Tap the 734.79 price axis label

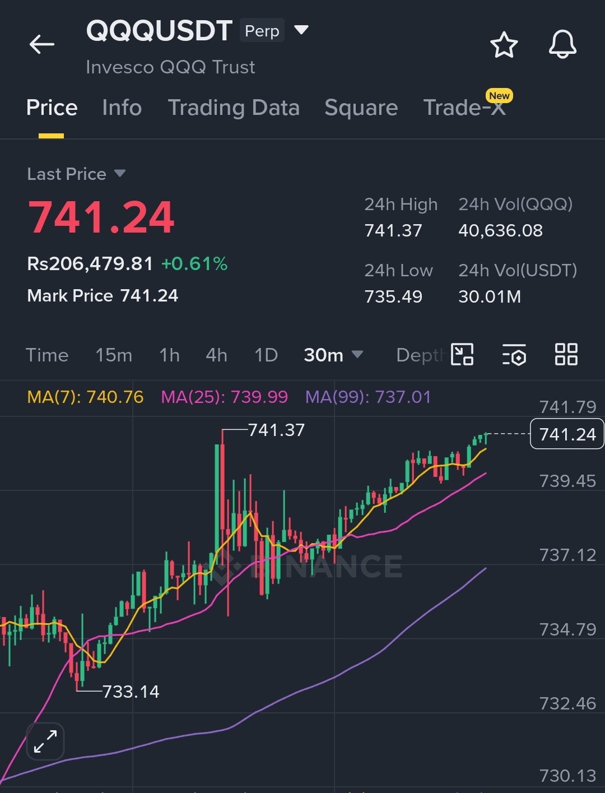[567, 630]
